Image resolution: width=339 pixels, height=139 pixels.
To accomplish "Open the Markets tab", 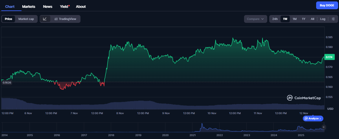I will click(29, 6).
